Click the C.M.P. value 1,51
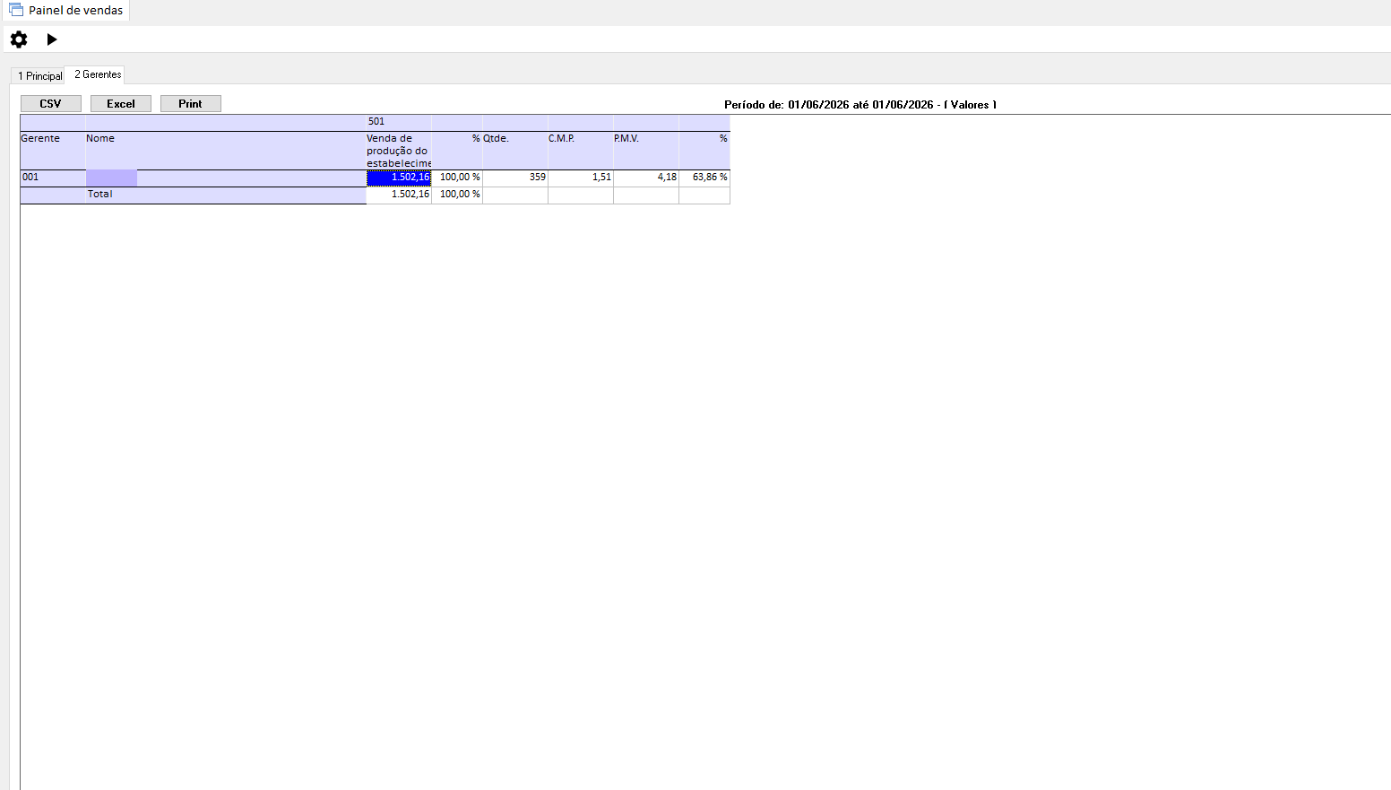Viewport: 1391px width, 790px height. tap(581, 178)
